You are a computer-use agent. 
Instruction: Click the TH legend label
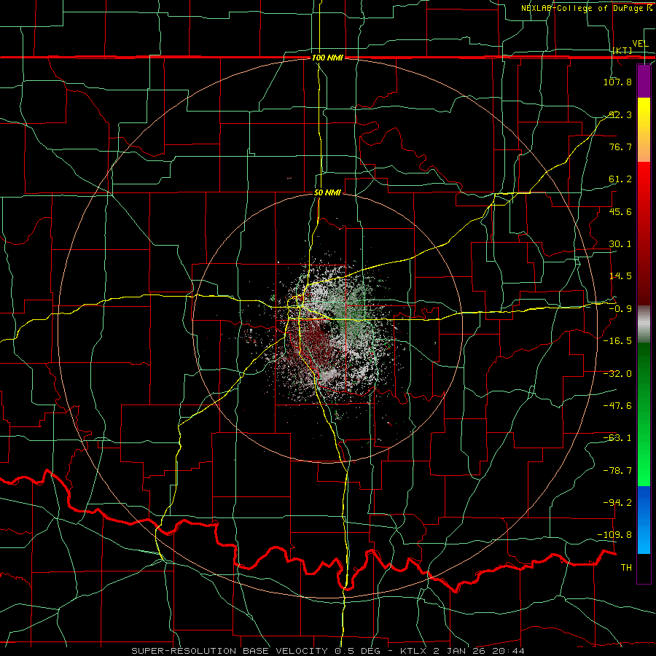[x=626, y=567]
